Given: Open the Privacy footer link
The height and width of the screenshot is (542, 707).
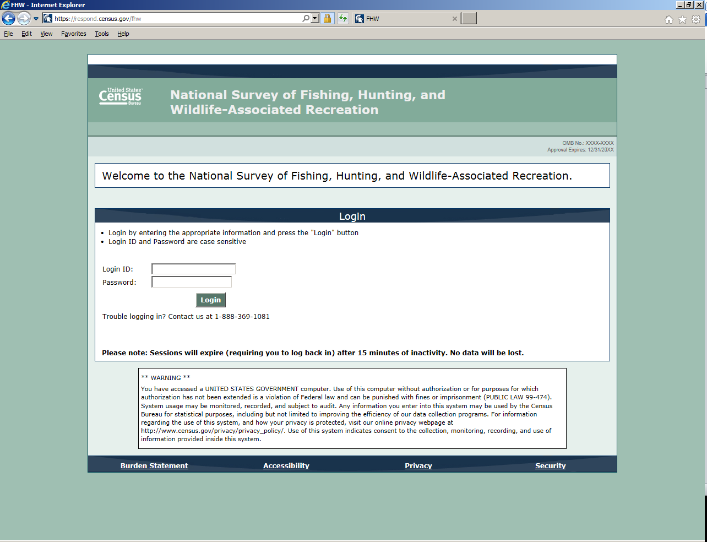Looking at the screenshot, I should tap(418, 465).
